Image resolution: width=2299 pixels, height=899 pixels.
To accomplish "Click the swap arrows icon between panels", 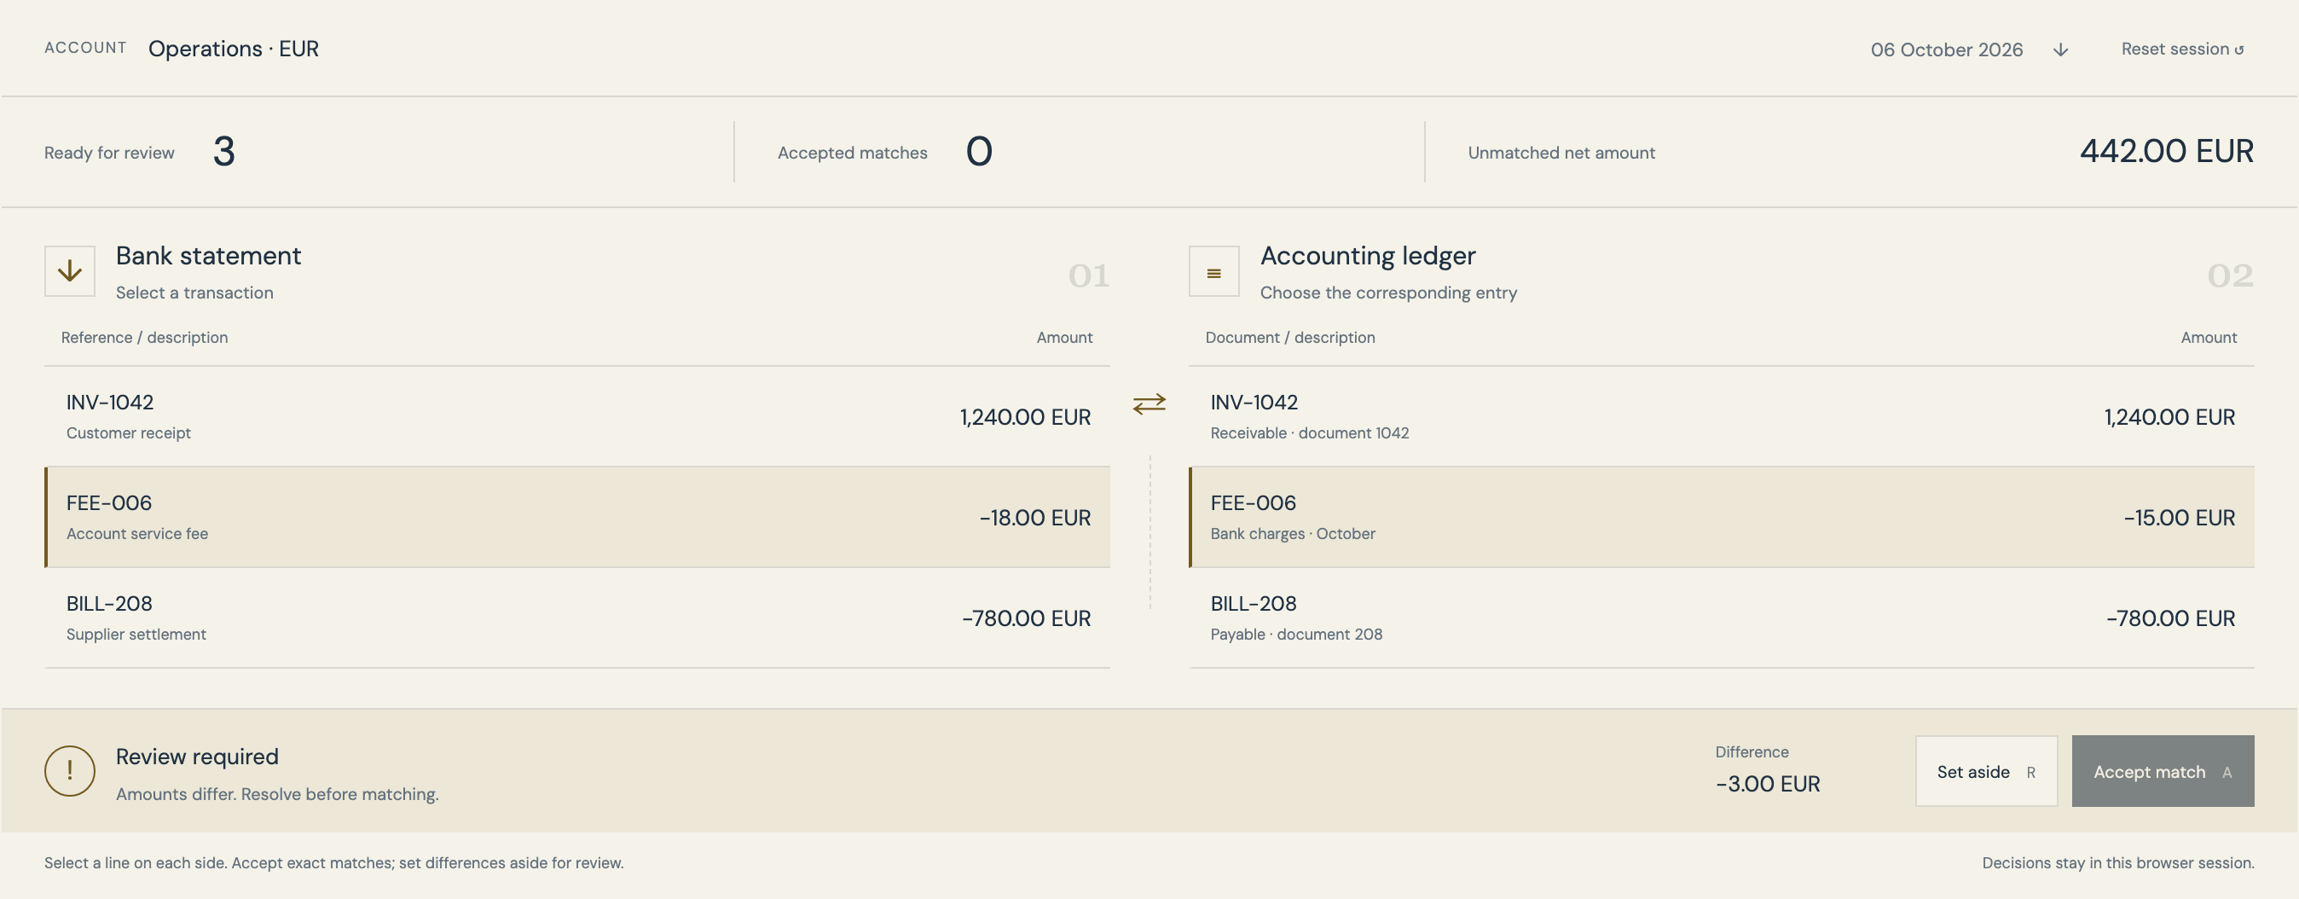I will pyautogui.click(x=1149, y=404).
